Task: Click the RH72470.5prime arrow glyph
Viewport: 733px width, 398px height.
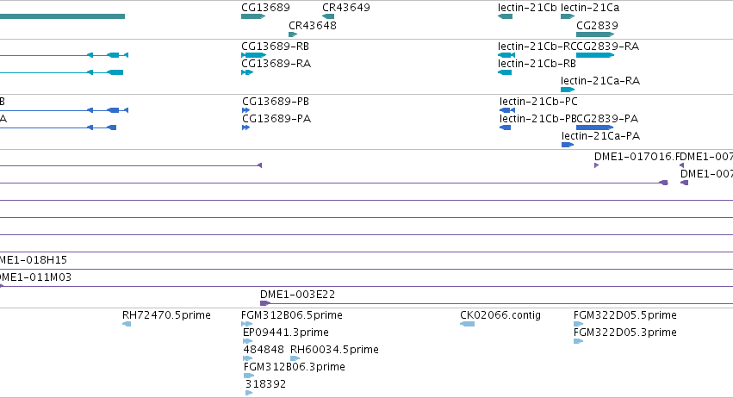Action: pos(127,324)
